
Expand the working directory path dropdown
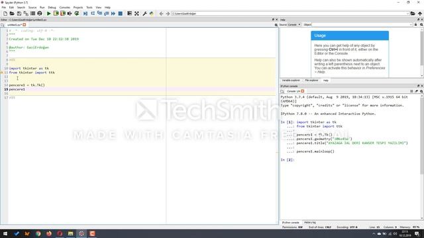[407, 13]
